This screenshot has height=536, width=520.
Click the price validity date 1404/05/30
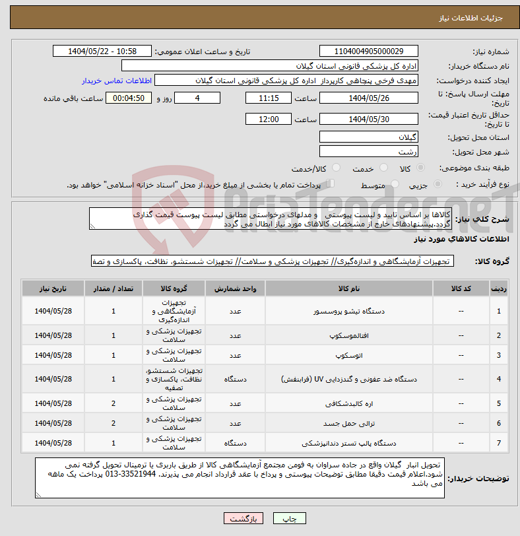click(369, 119)
